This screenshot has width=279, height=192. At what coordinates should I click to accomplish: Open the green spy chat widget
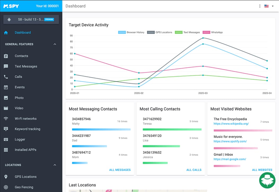pos(267,180)
